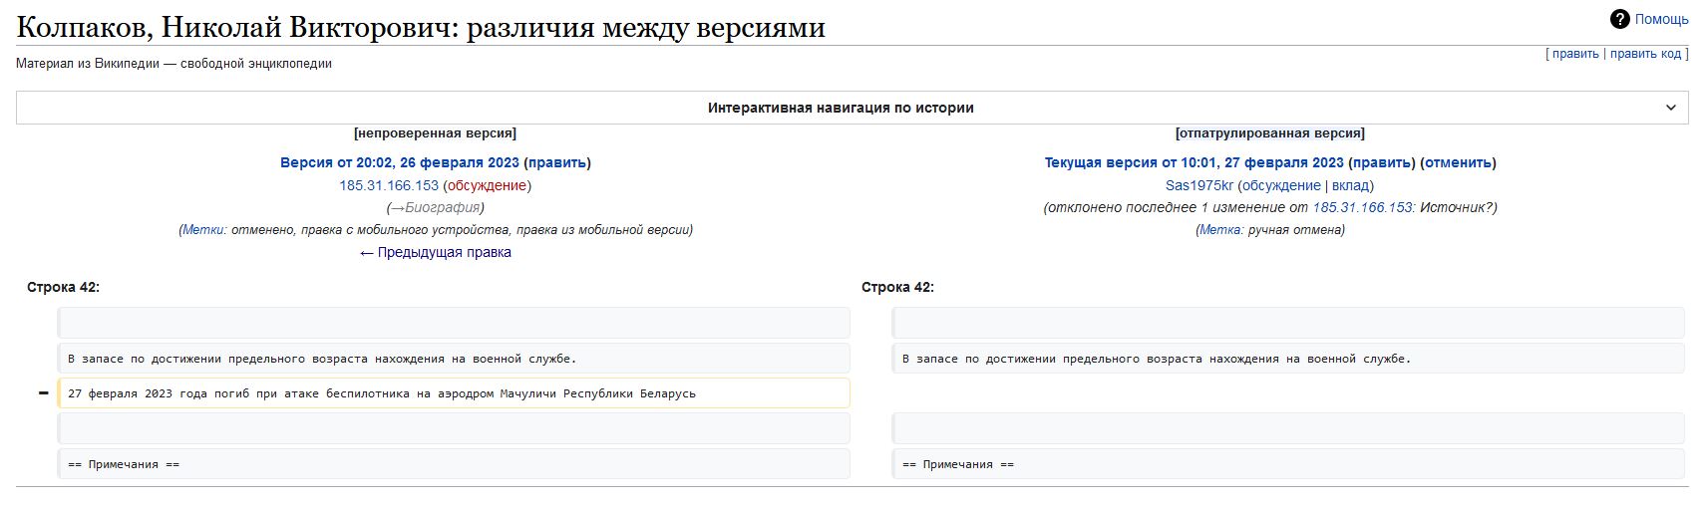Open the Метка tag link on right
Viewport: 1707px width, 510px height.
coord(1220,230)
